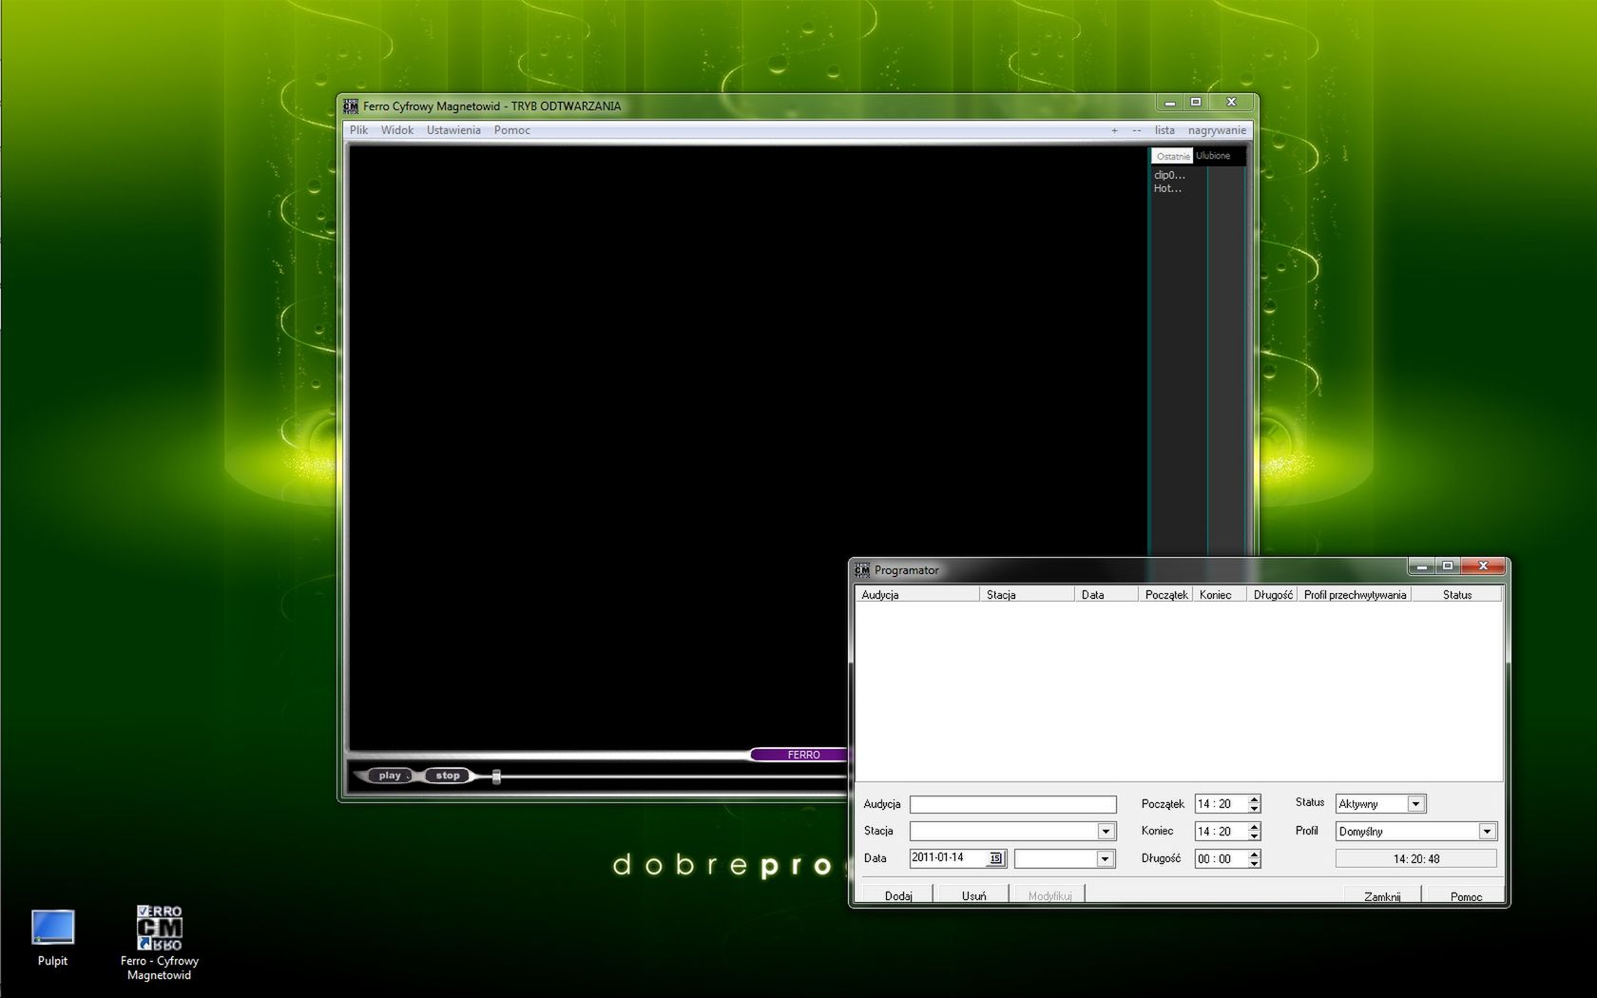
Task: Click the Pomoc button in Programator
Action: pos(1466,895)
